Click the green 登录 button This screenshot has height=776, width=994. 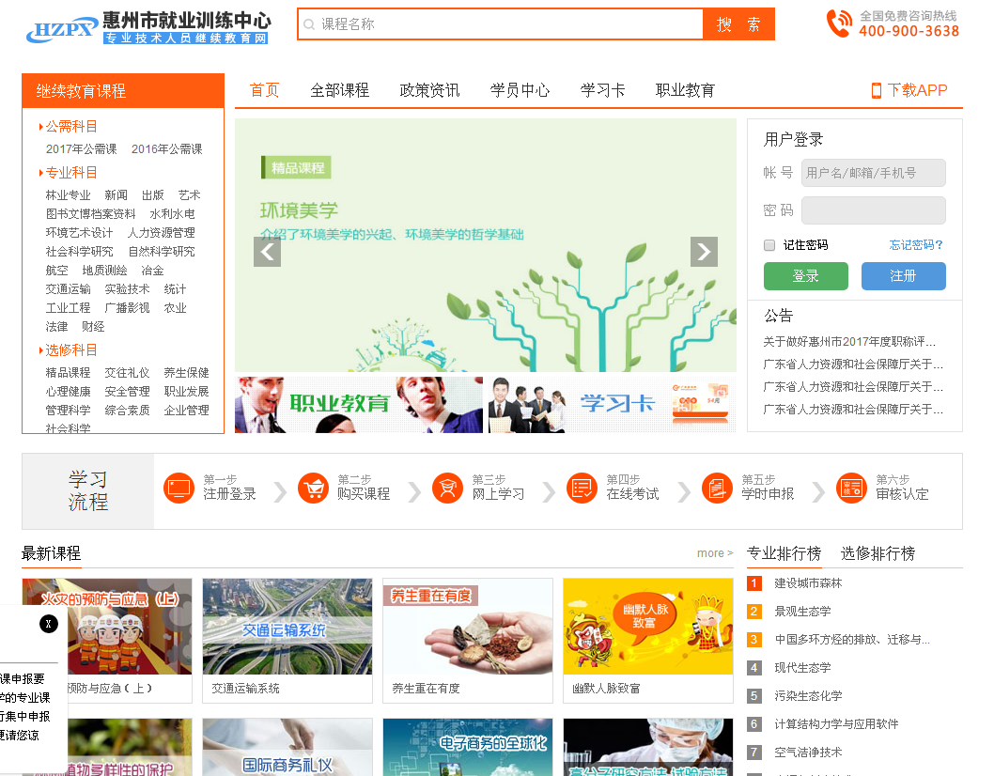pos(805,276)
